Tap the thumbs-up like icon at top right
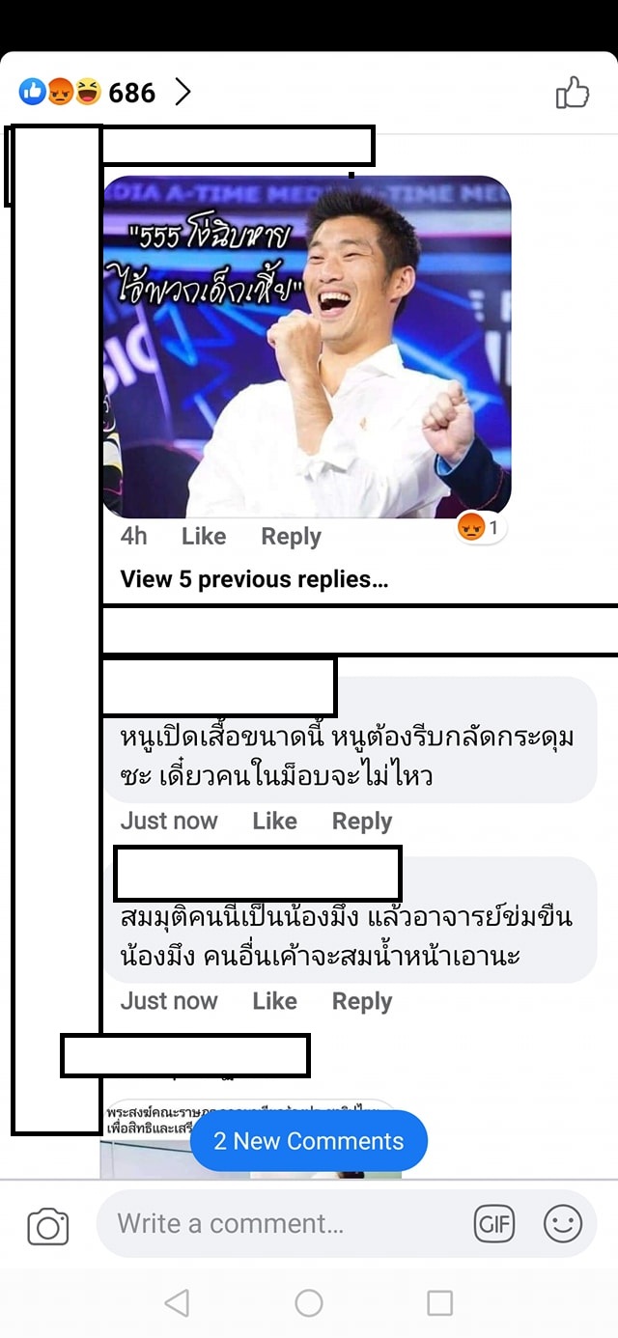Viewport: 618px width, 1338px height. [x=573, y=93]
